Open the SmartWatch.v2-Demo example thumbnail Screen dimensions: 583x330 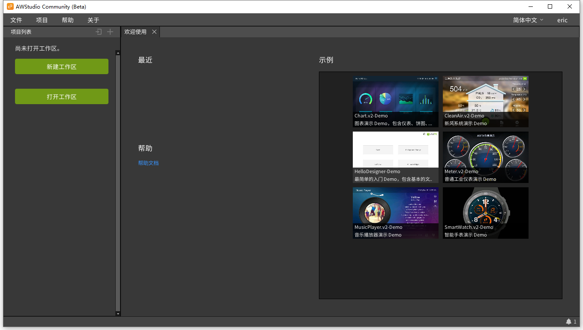(x=486, y=213)
